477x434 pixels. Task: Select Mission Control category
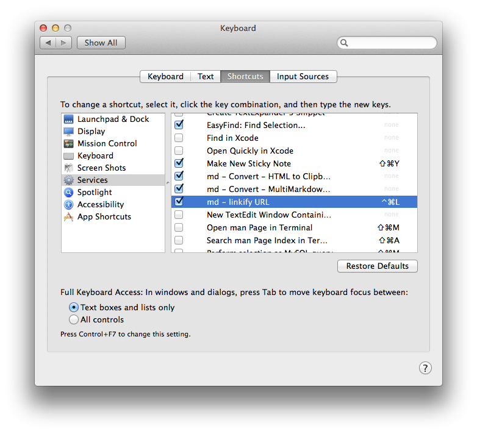coord(113,143)
